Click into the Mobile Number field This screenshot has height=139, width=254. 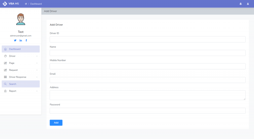(148, 67)
